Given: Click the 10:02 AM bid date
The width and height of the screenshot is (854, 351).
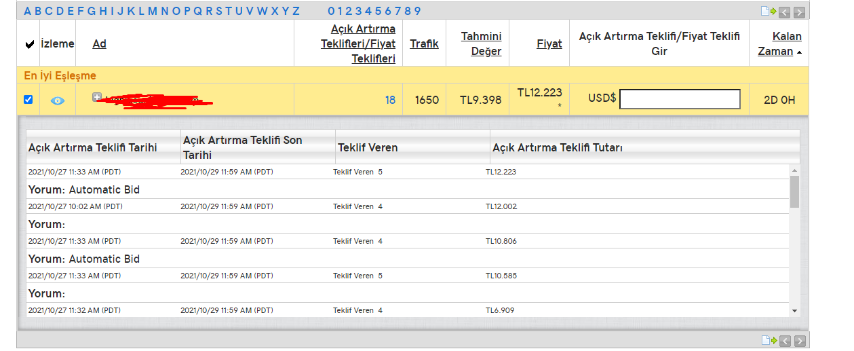Looking at the screenshot, I should (x=75, y=206).
